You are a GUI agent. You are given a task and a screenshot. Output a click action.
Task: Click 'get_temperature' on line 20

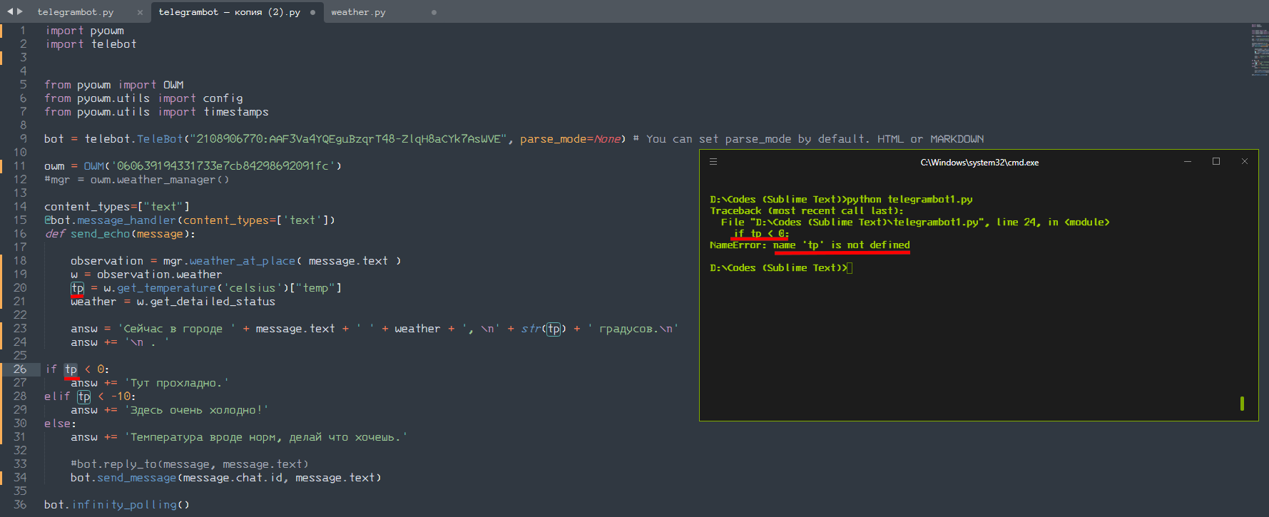(166, 288)
